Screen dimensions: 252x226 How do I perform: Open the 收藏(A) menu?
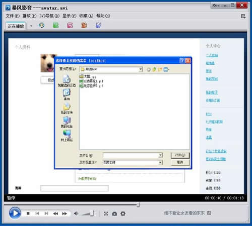(x=86, y=16)
